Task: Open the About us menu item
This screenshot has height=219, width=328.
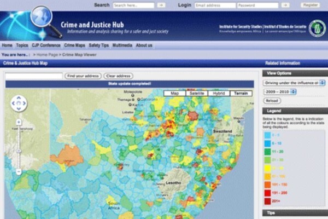Action: pyautogui.click(x=144, y=45)
